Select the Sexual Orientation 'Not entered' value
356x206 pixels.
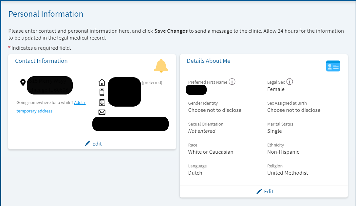pos(202,131)
